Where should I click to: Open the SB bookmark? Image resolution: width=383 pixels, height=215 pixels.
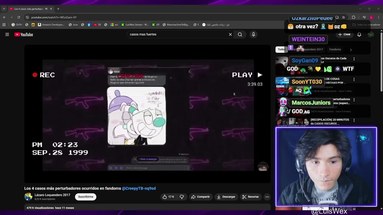tap(97, 25)
